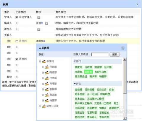
Task: Close the 人员选择 dialog
Action: point(123,48)
